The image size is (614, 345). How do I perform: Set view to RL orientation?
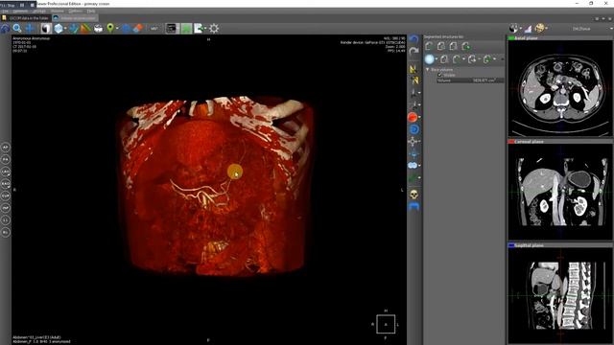click(x=6, y=232)
